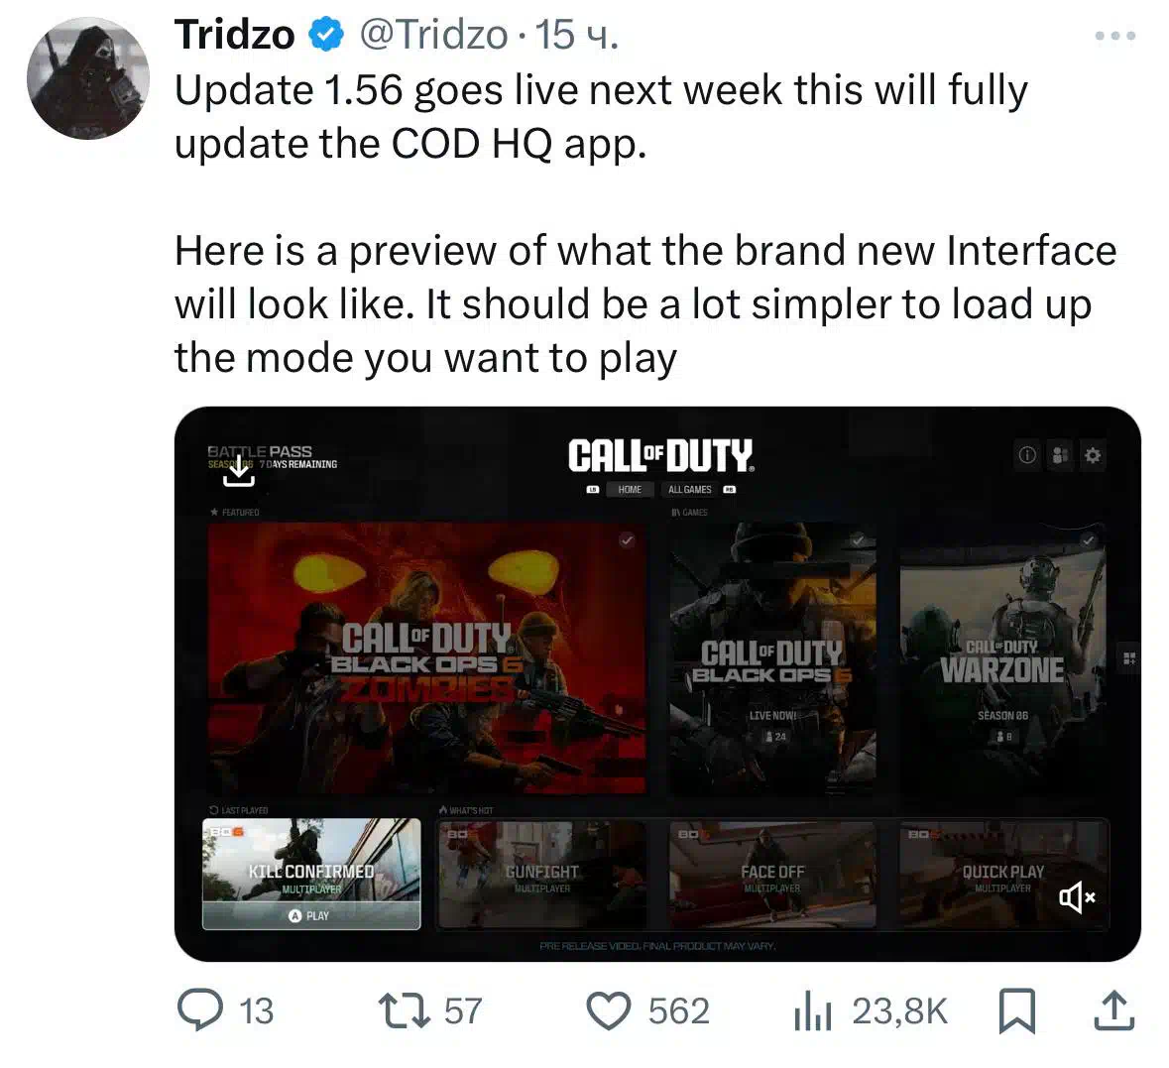Click the download arrow on Battle Pass
This screenshot has height=1068, width=1169.
pyautogui.click(x=239, y=471)
